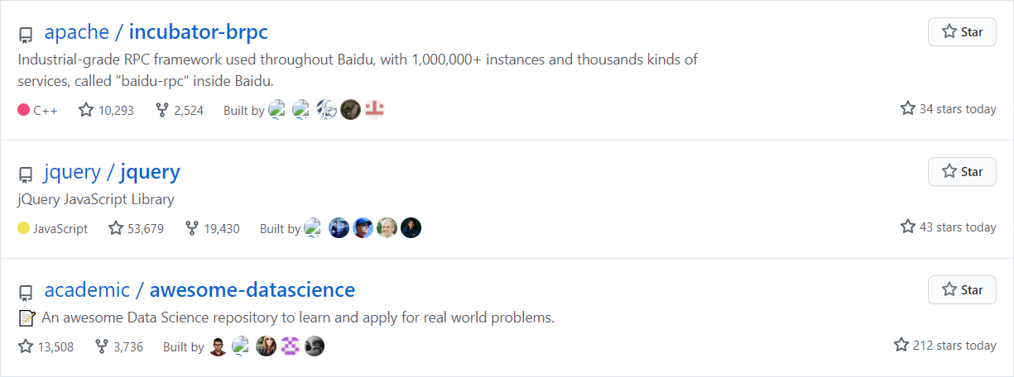The height and width of the screenshot is (377, 1014).
Task: View jquery forks count 19,430
Action: (x=213, y=228)
